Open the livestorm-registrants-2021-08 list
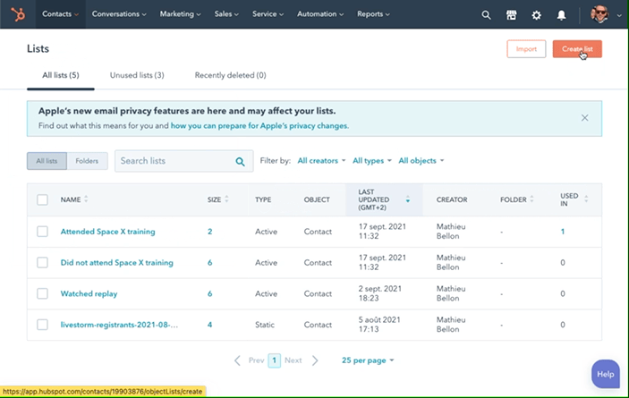The image size is (629, 398). point(119,325)
